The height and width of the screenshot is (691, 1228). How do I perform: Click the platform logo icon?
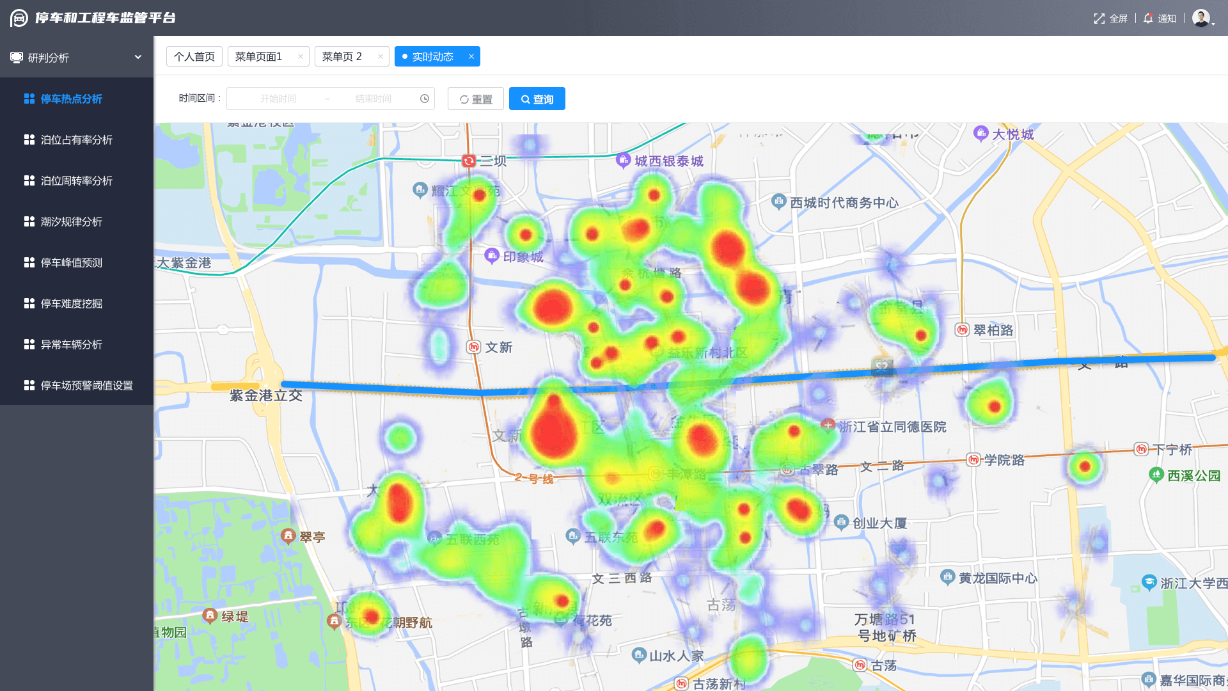pyautogui.click(x=19, y=18)
